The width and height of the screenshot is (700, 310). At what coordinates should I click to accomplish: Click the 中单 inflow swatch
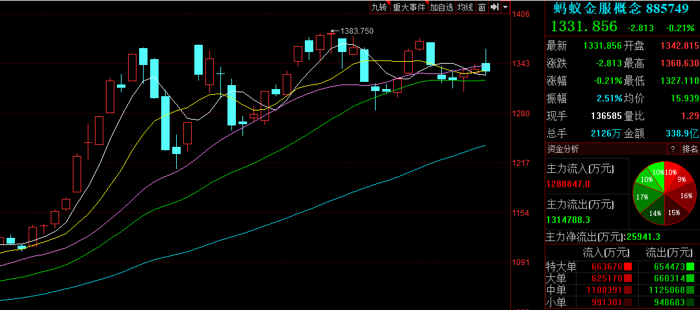coord(628,290)
